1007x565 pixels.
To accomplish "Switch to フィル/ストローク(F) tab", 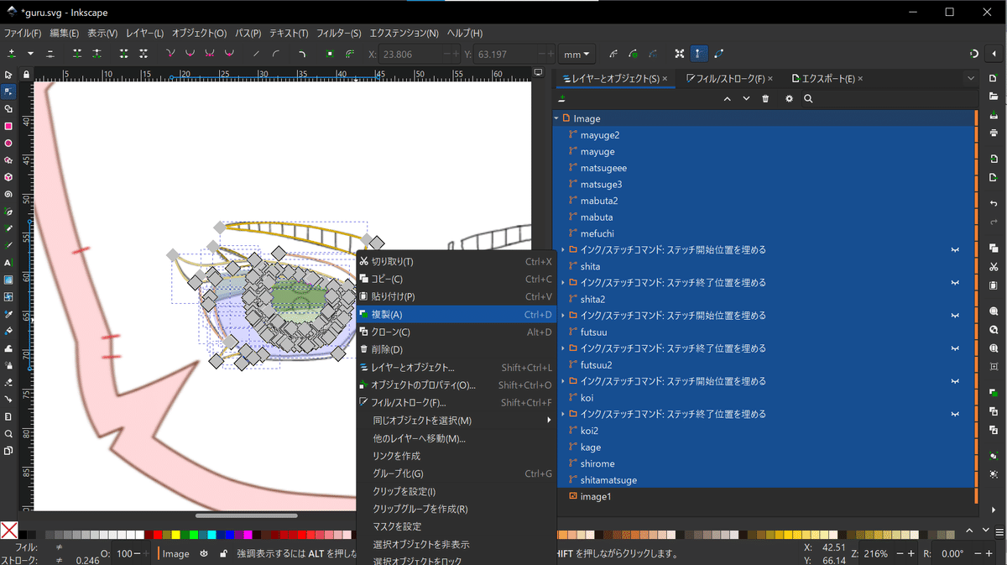I will tap(725, 78).
